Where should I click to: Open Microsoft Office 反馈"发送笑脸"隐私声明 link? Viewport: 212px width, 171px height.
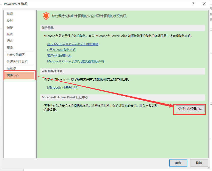pos(75,61)
